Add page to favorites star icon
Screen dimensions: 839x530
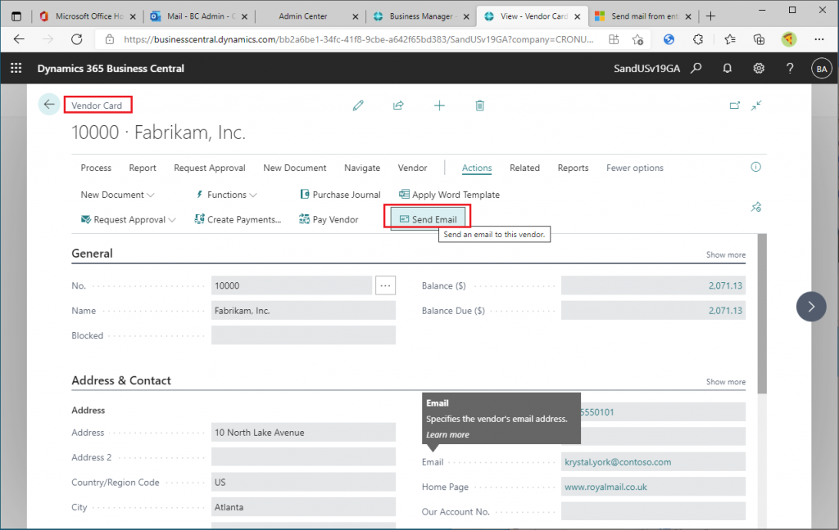coord(637,39)
